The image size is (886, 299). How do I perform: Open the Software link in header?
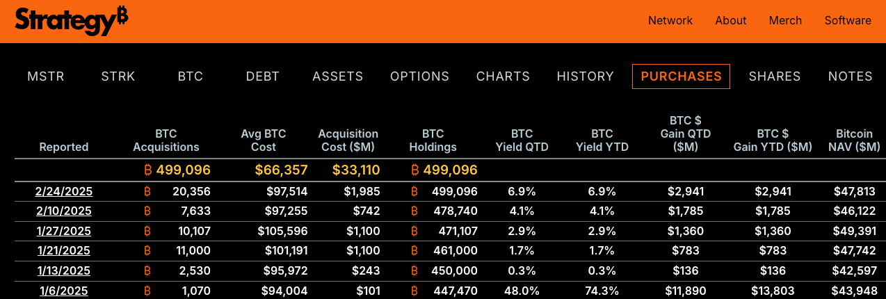point(848,20)
